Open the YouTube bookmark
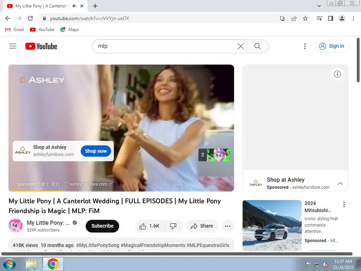361x271 pixels. point(42,30)
